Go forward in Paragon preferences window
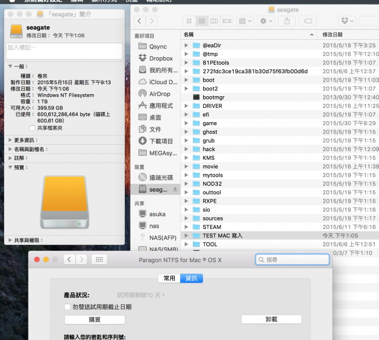 point(82,259)
